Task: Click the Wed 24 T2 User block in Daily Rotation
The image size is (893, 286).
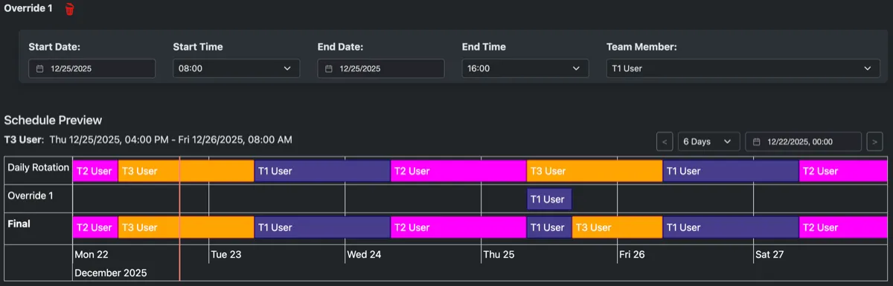Action: pos(458,171)
